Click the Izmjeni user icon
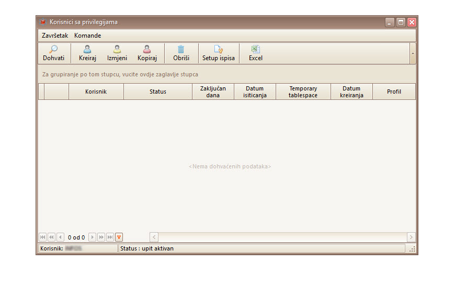Screen dimensions: 455x308 click(117, 49)
